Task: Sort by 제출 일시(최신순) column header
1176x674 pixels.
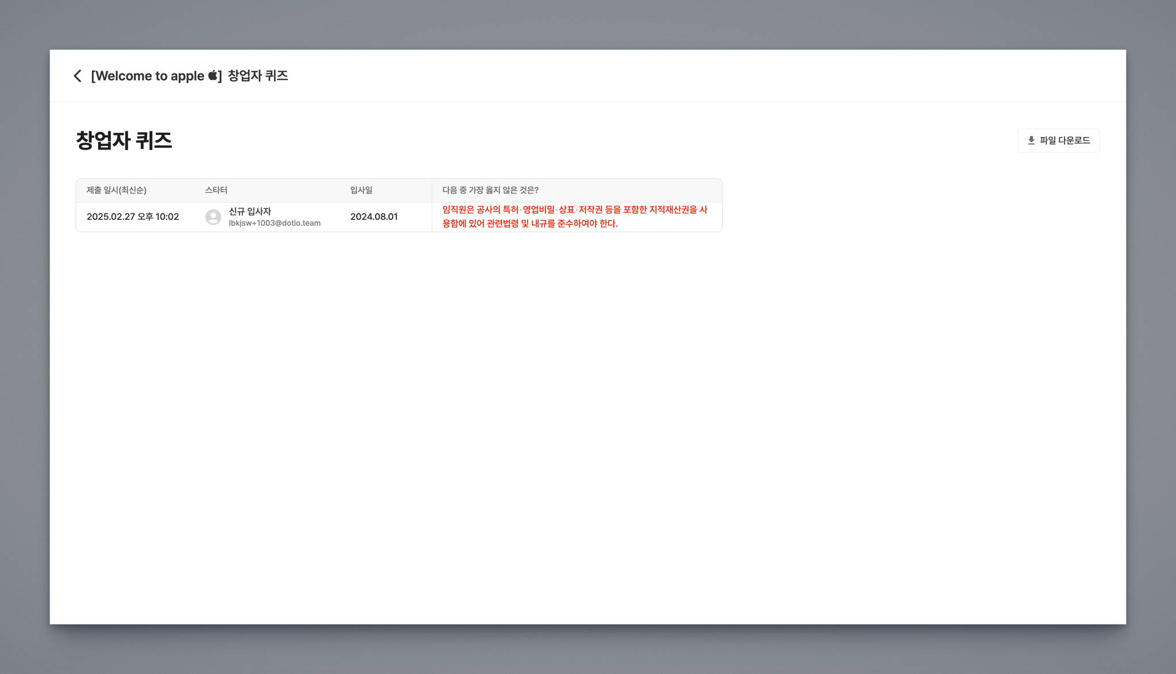Action: 117,190
